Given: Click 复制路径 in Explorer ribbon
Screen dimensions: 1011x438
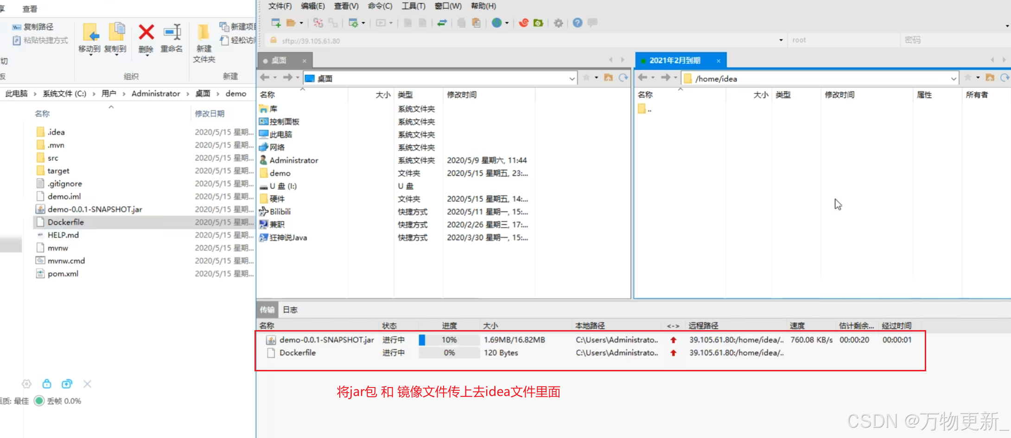Looking at the screenshot, I should point(33,27).
